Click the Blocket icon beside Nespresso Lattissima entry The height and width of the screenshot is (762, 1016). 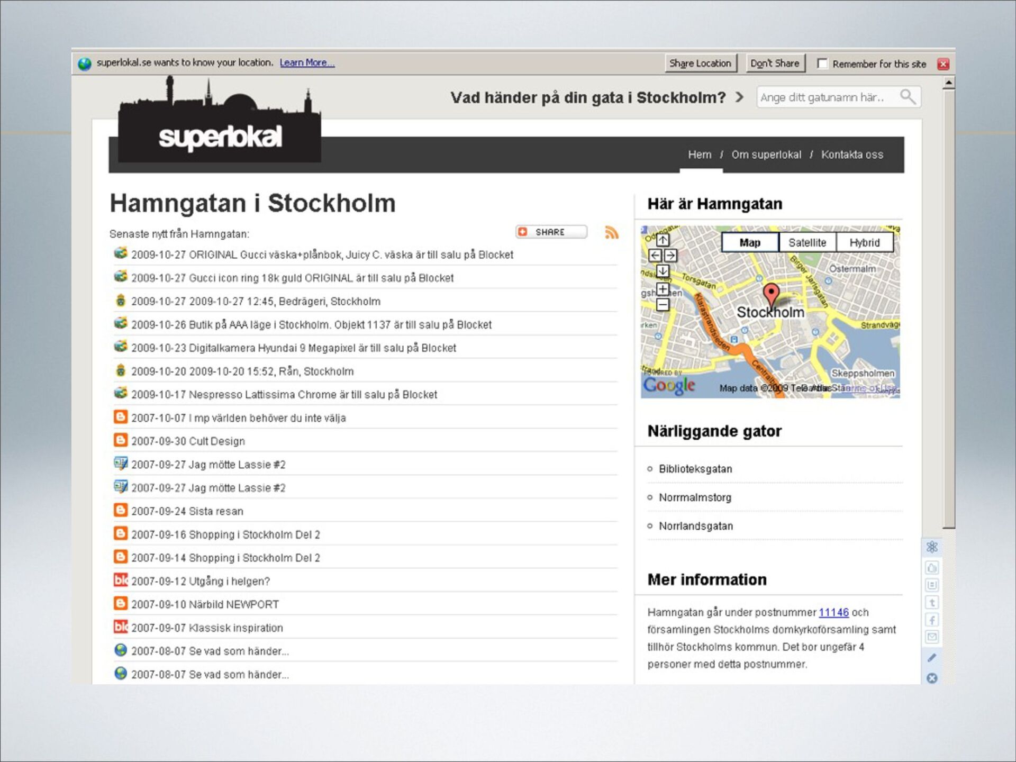121,393
